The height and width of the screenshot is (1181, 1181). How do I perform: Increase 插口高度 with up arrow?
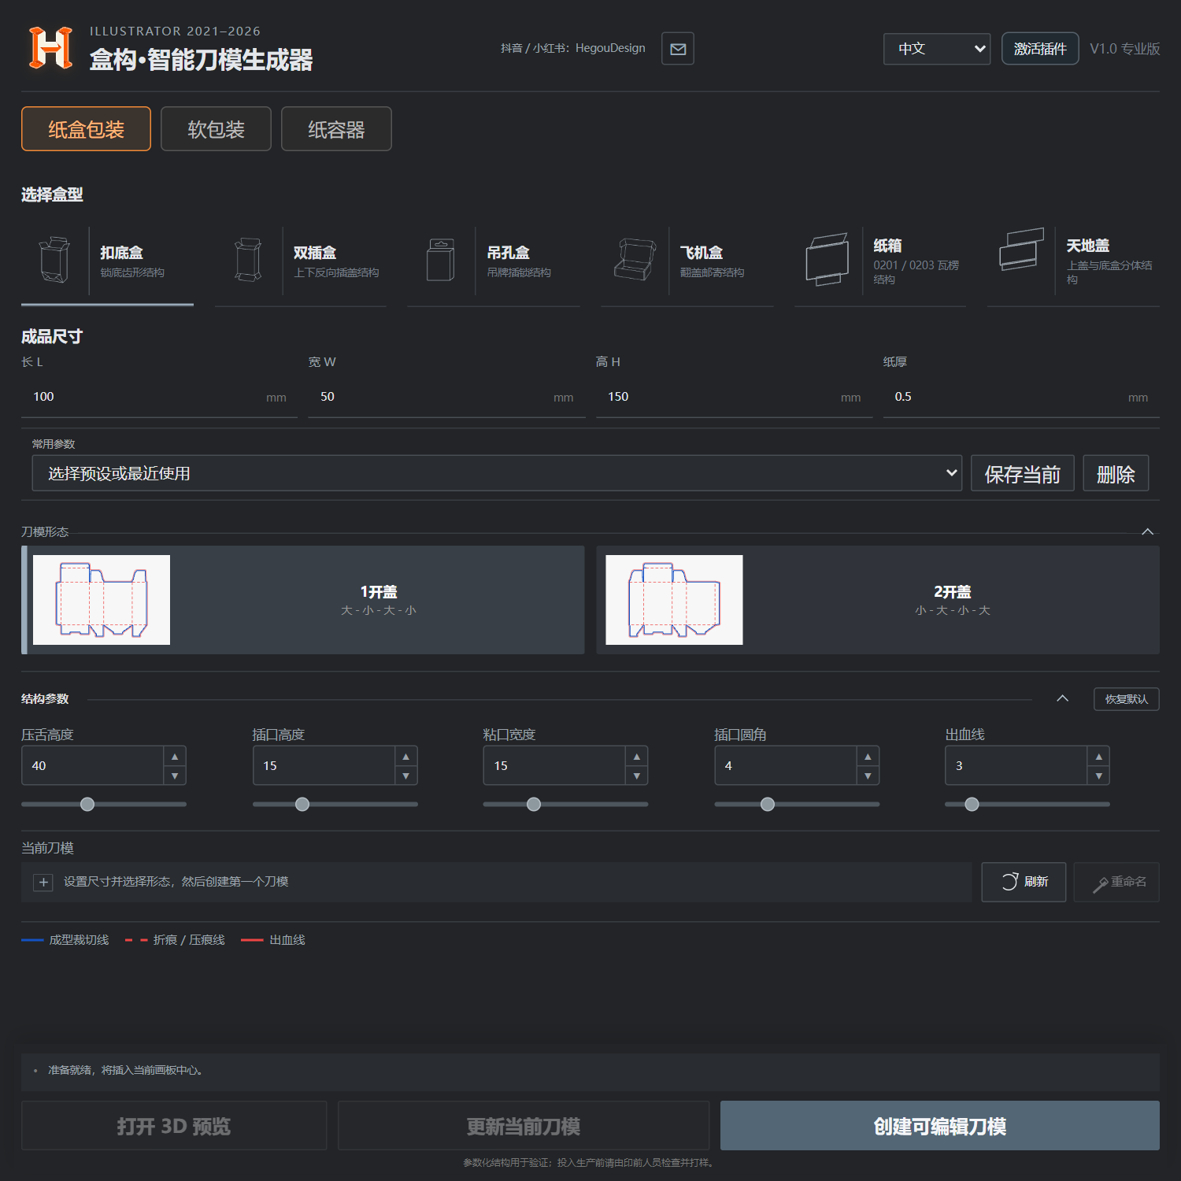(x=405, y=757)
